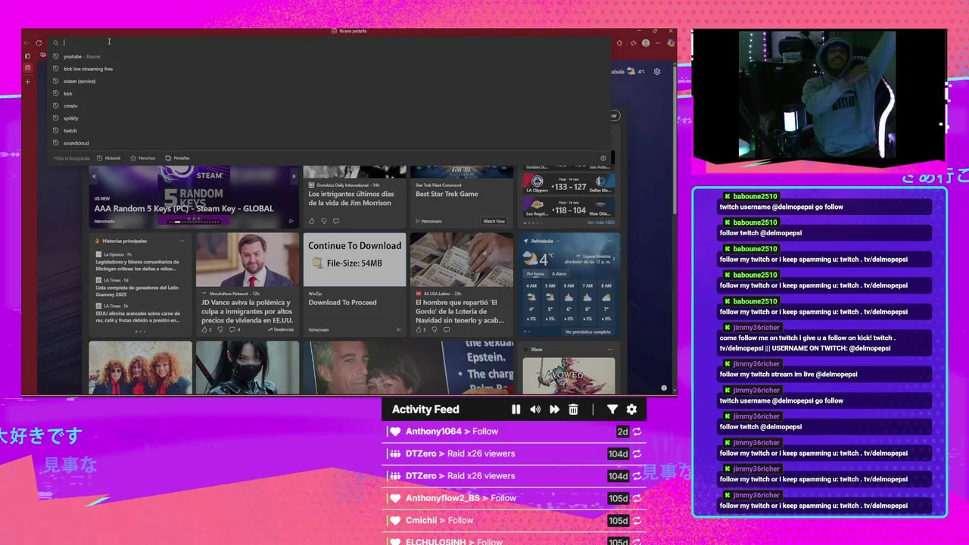
Task: Open 'Tendencias' tag on JD Vance card
Action: tap(281, 329)
